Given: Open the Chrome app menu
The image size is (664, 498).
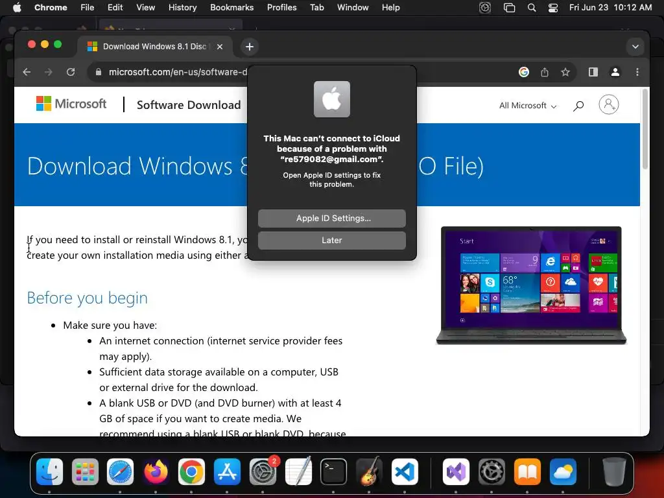Looking at the screenshot, I should pos(51,8).
